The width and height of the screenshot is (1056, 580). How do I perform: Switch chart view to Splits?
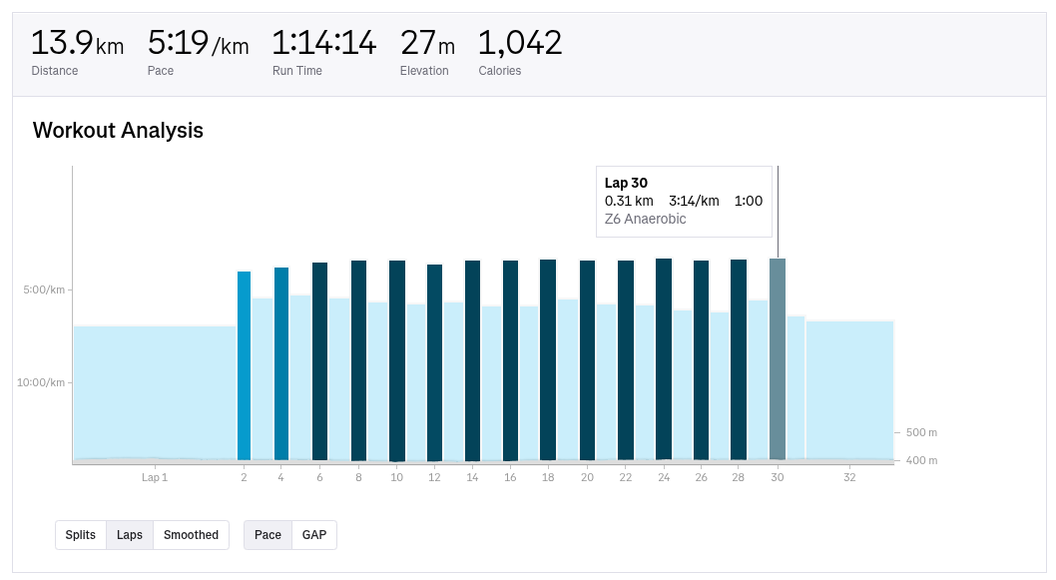coord(81,535)
